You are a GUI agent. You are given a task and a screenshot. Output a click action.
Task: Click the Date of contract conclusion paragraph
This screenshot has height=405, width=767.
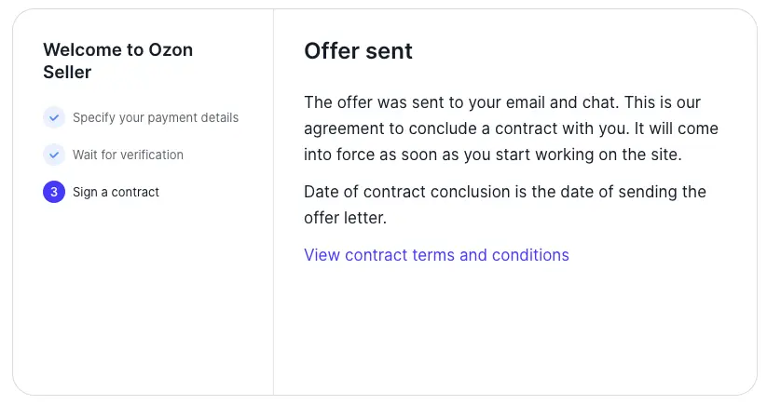tap(504, 205)
